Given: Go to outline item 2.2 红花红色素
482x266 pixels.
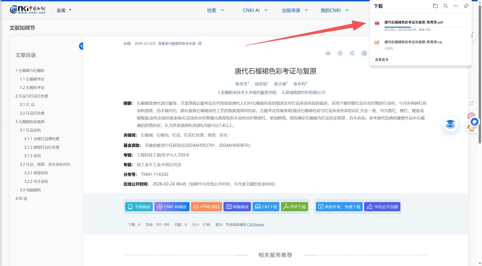Looking at the screenshot, I should (32, 113).
